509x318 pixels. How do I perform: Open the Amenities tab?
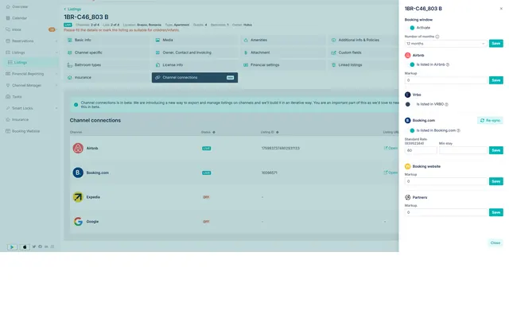[283, 40]
